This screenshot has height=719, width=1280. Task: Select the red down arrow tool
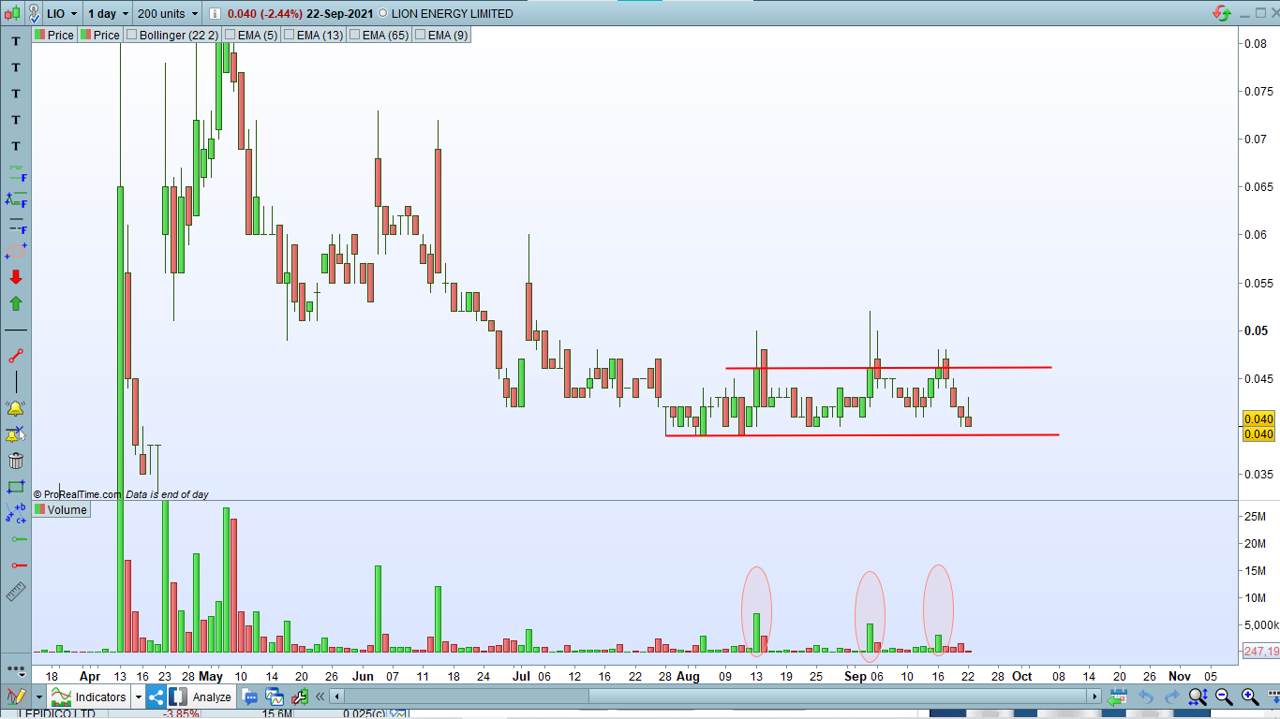16,277
